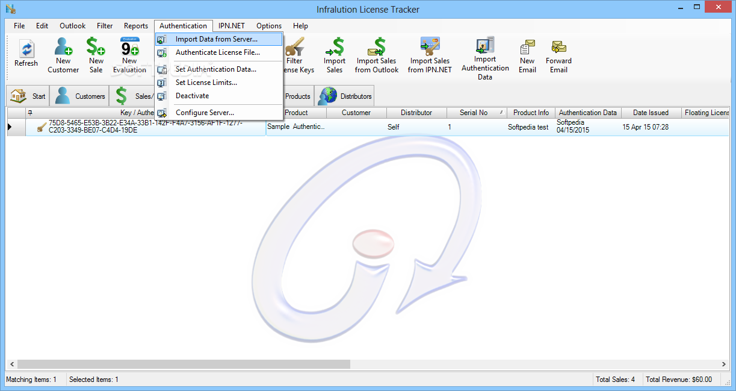
Task: Click the horizontal scrollbar thumb
Action: (184, 364)
